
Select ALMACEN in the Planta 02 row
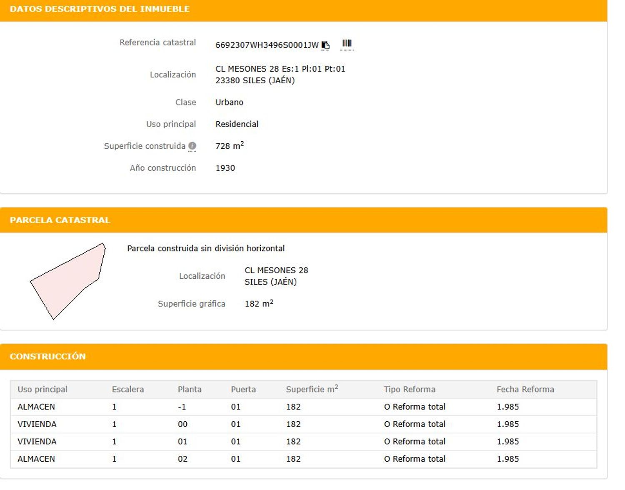pyautogui.click(x=36, y=459)
